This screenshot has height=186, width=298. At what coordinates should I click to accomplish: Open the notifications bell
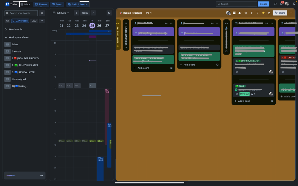point(280,4)
